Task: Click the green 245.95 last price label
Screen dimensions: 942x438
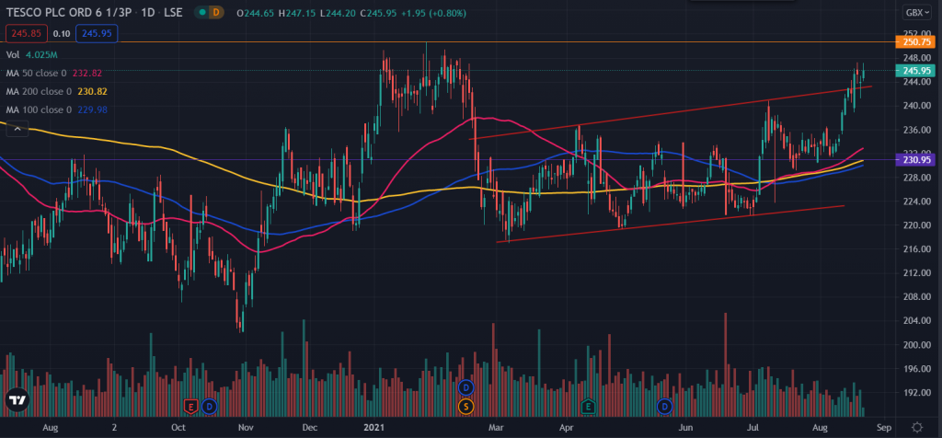Action: (x=917, y=71)
